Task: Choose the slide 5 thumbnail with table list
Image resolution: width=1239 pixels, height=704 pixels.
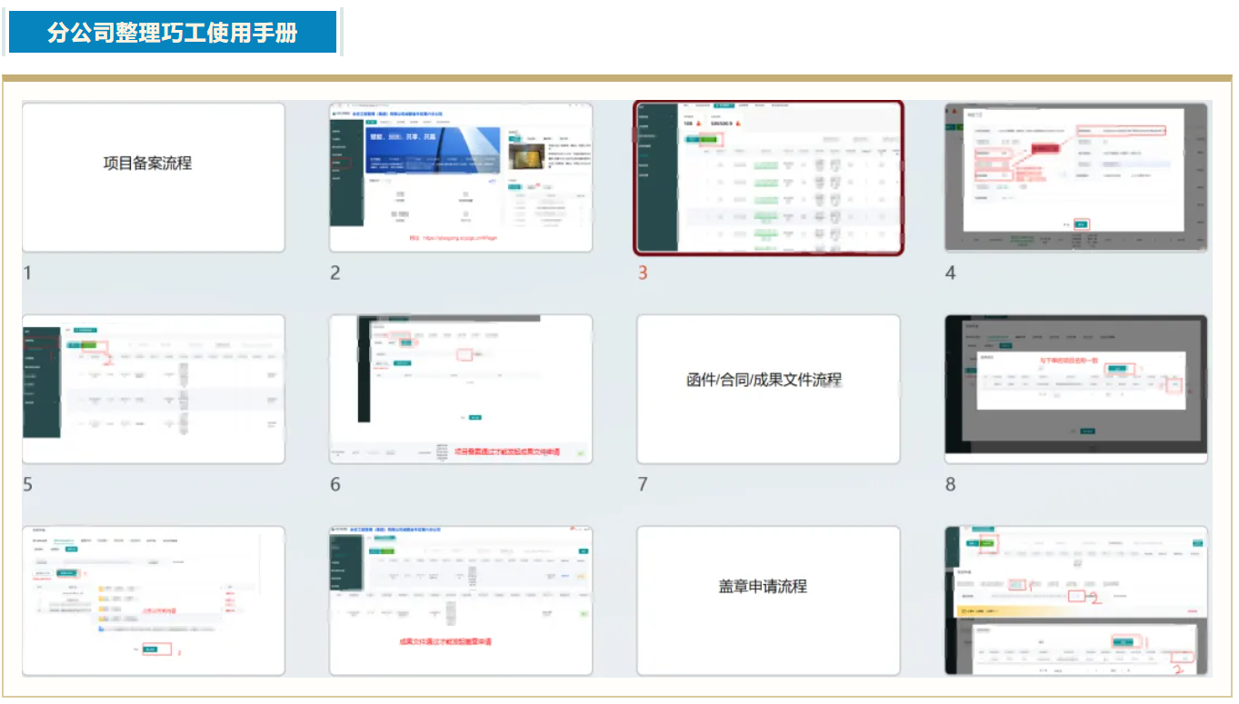Action: coord(153,389)
